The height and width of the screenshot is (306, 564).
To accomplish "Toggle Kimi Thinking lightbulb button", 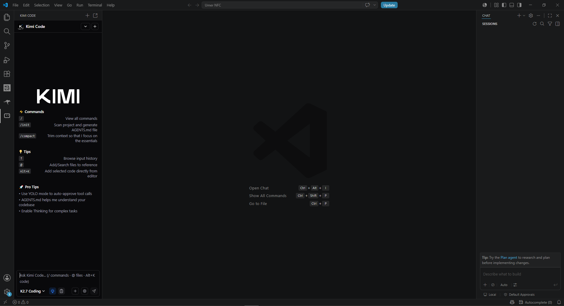I will (x=53, y=291).
